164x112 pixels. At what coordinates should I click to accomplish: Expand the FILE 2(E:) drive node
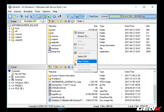tap(9, 89)
